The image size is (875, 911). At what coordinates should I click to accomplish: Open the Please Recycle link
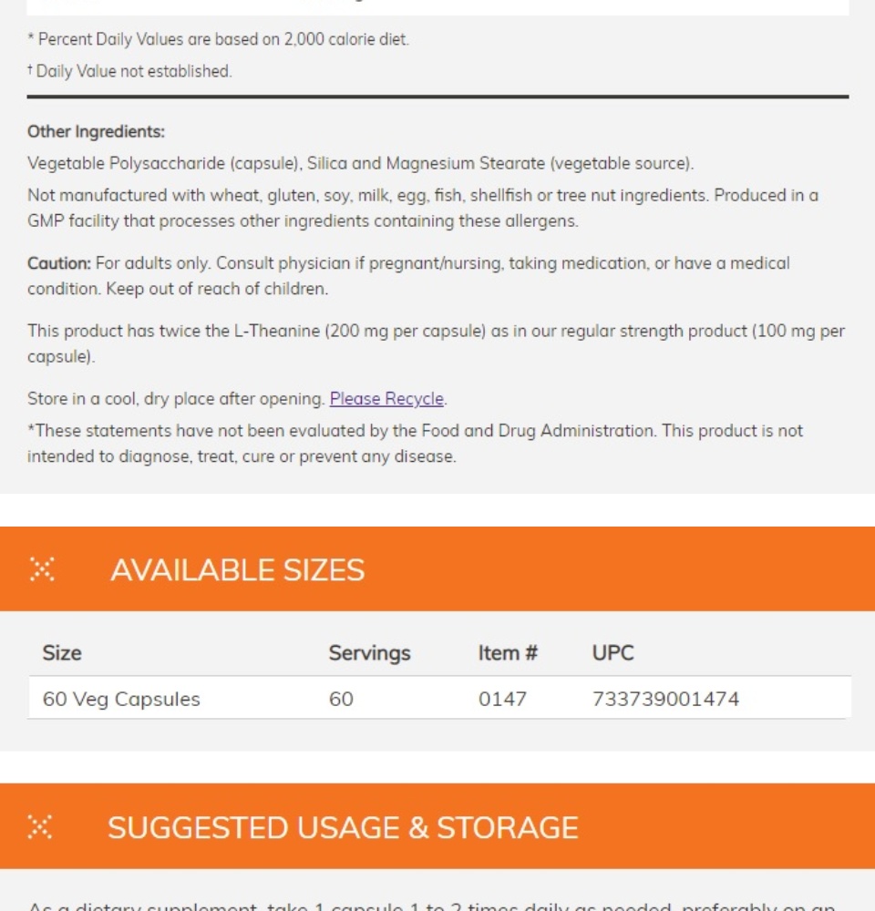386,399
